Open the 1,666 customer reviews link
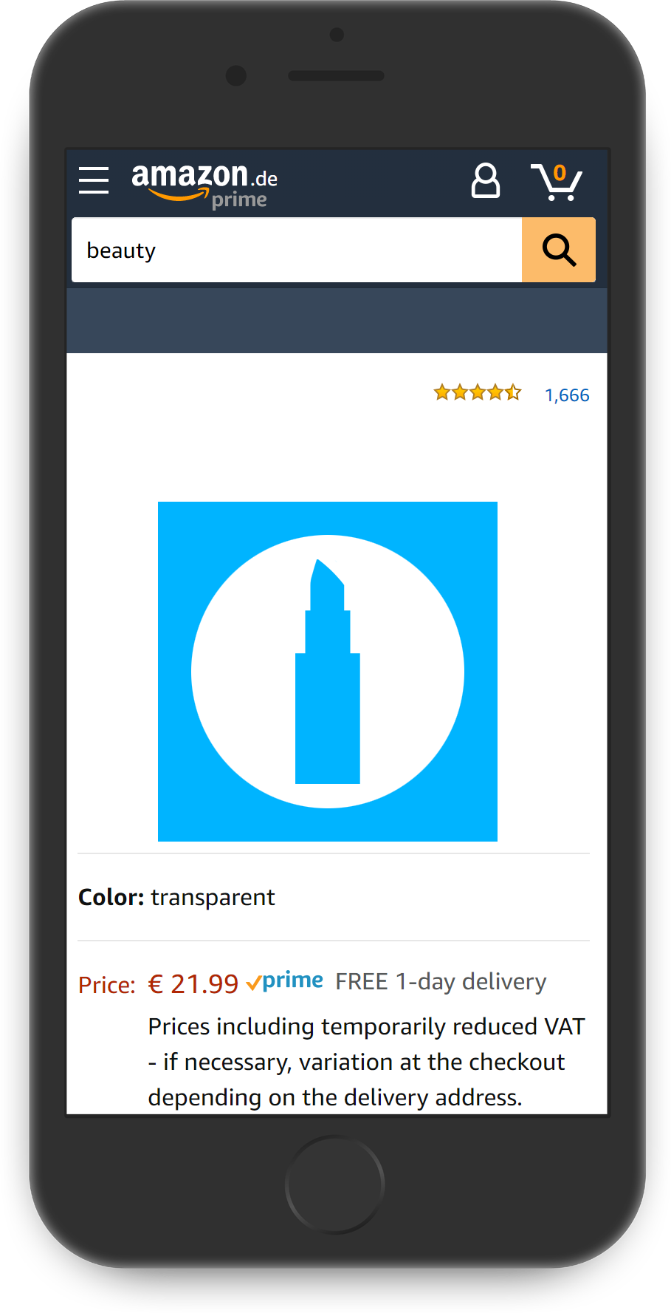The image size is (671, 1313). (567, 395)
